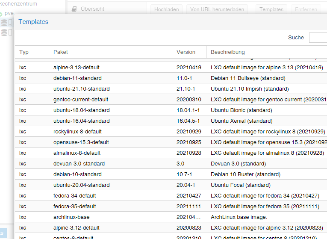327x239 pixels.
Task: Select the fedora-34-default template
Action: [x=171, y=196]
